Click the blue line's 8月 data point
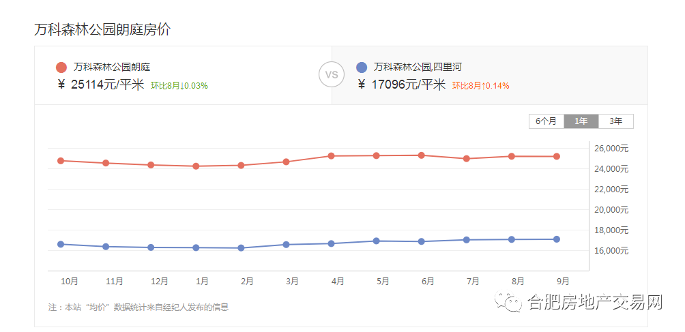 pos(512,239)
